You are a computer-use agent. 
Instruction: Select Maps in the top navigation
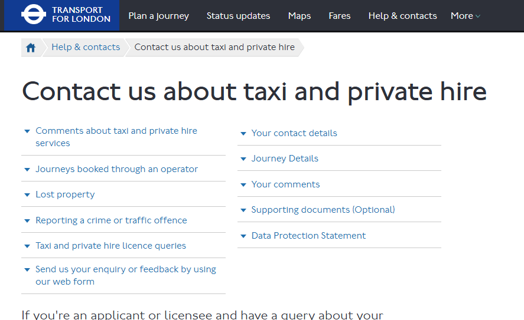click(x=300, y=16)
